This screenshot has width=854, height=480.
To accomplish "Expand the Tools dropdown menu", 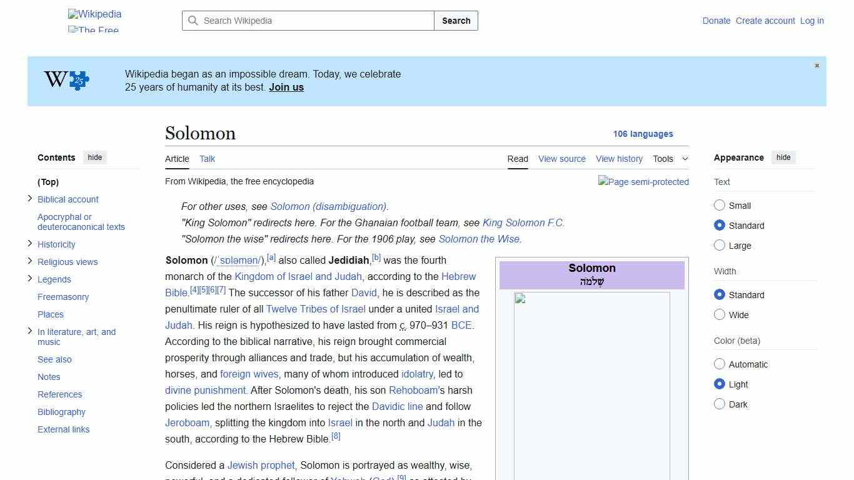I will point(670,159).
